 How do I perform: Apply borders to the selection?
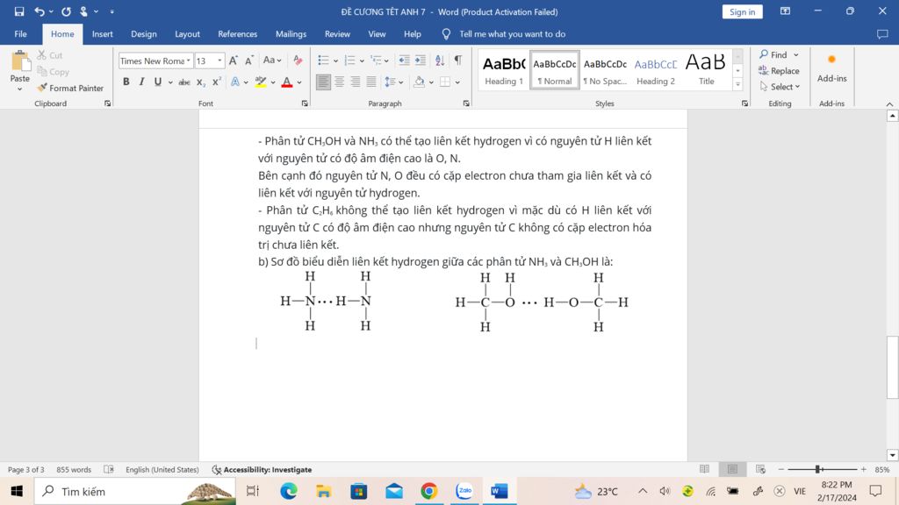pos(445,82)
